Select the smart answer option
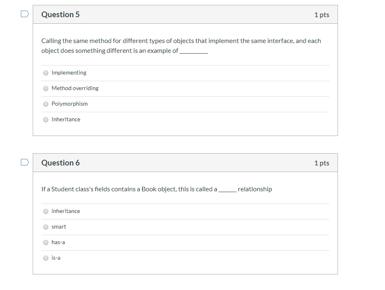Viewport: 385px width, 290px height. click(46, 227)
